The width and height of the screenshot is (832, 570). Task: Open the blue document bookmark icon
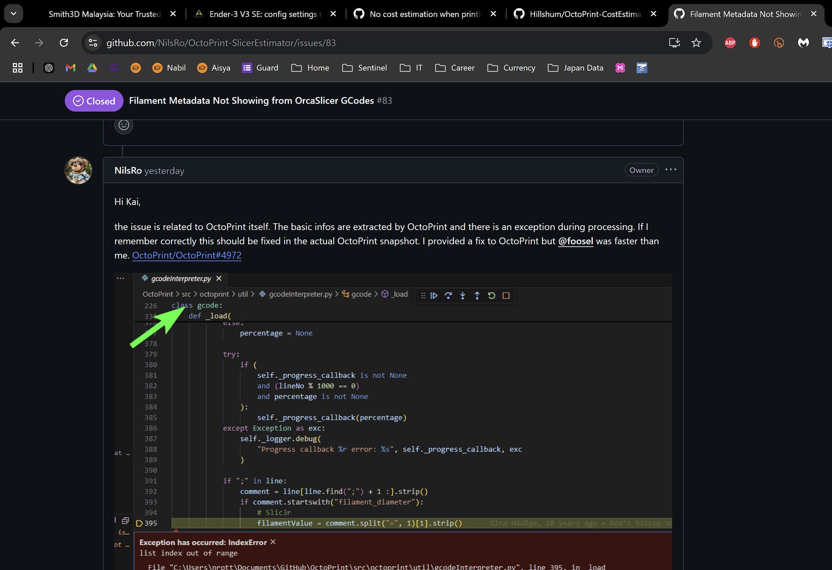click(x=642, y=68)
